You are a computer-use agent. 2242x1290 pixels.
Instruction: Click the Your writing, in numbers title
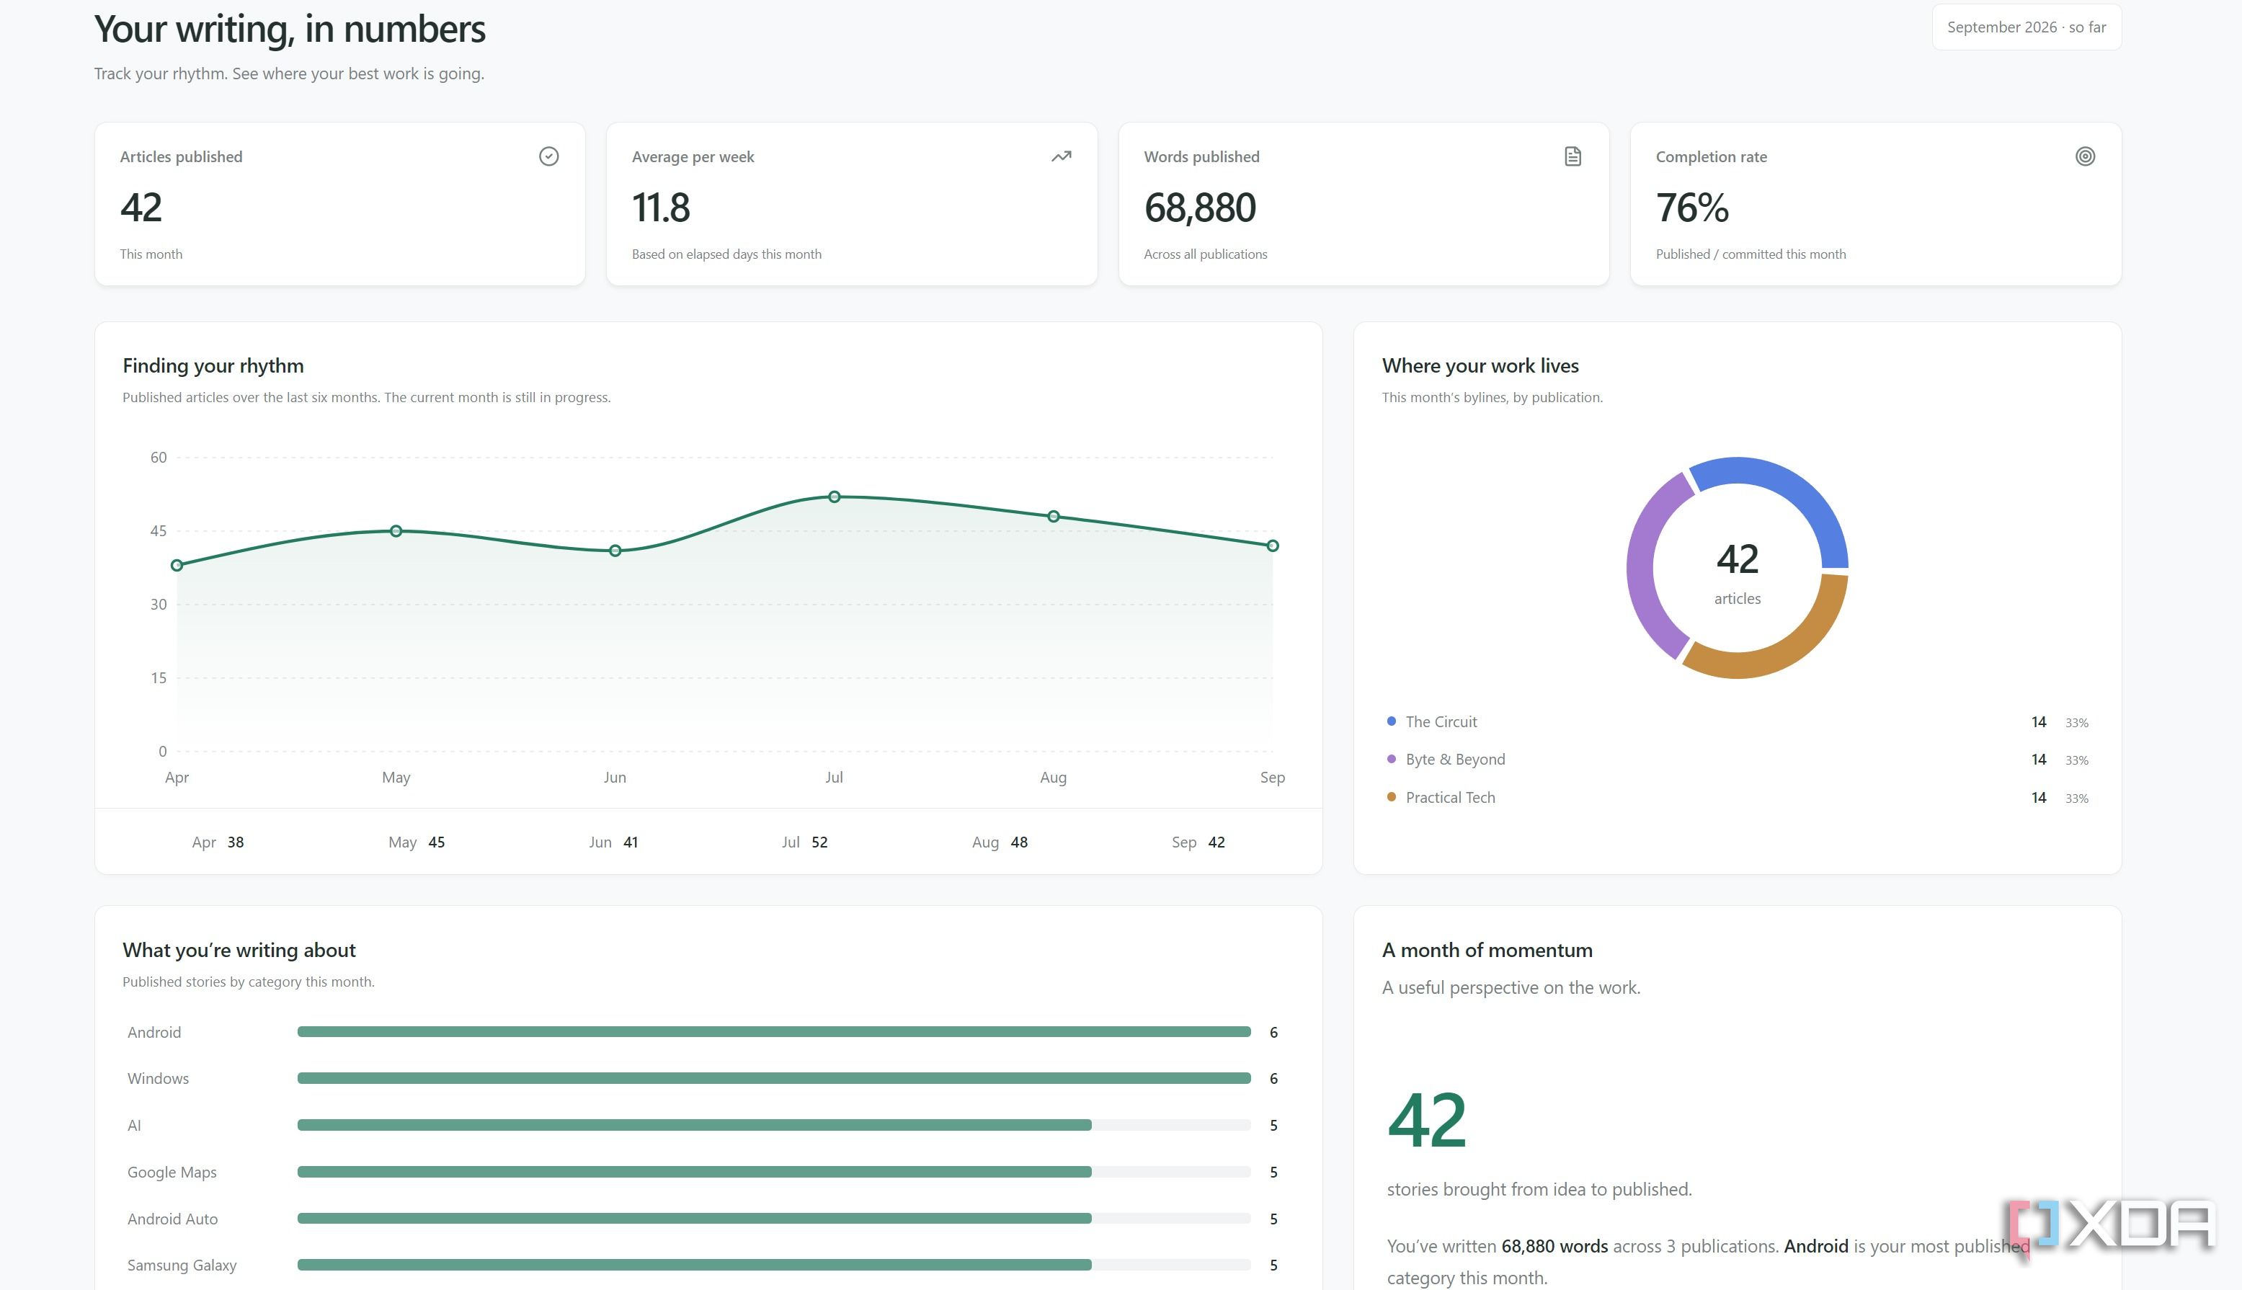tap(290, 30)
